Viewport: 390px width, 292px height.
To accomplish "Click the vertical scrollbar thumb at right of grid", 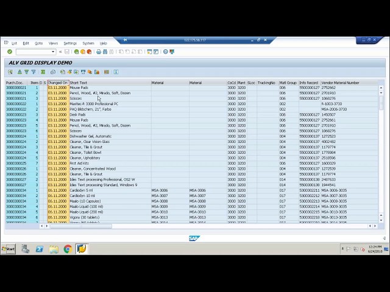I will click(381, 102).
